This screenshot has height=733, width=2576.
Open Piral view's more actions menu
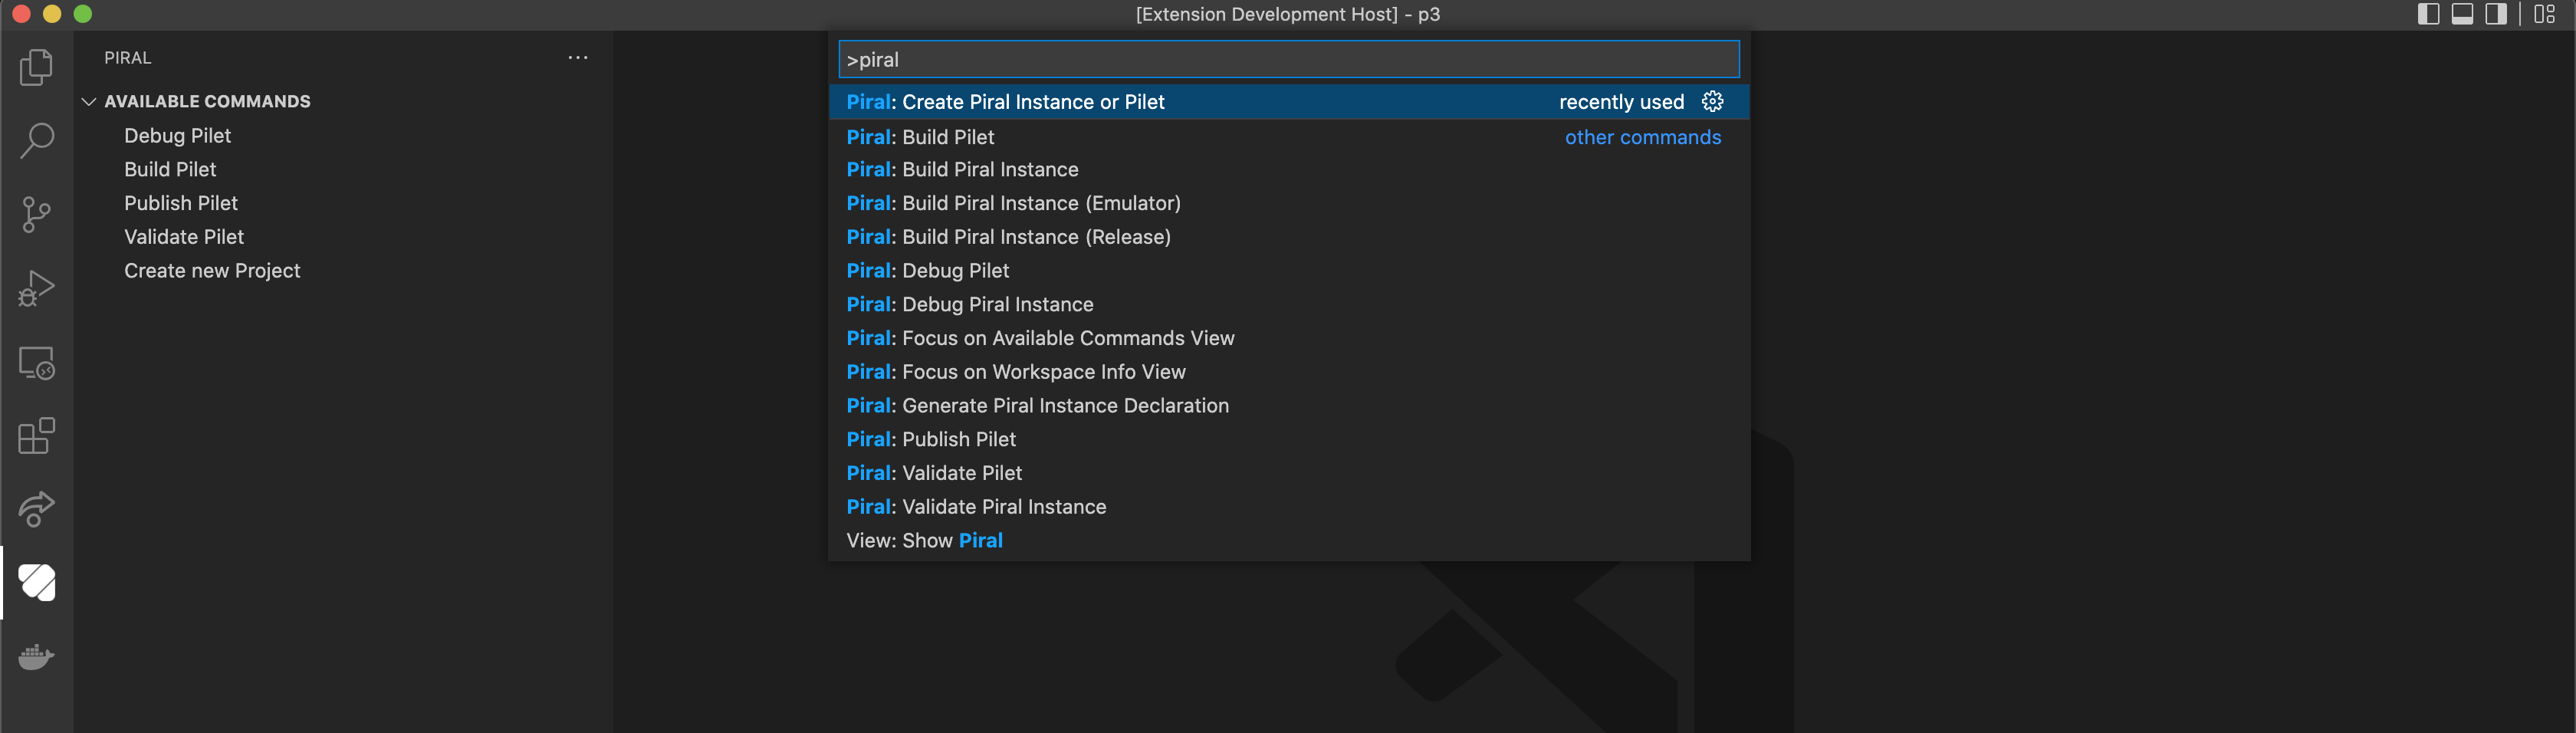[578, 58]
